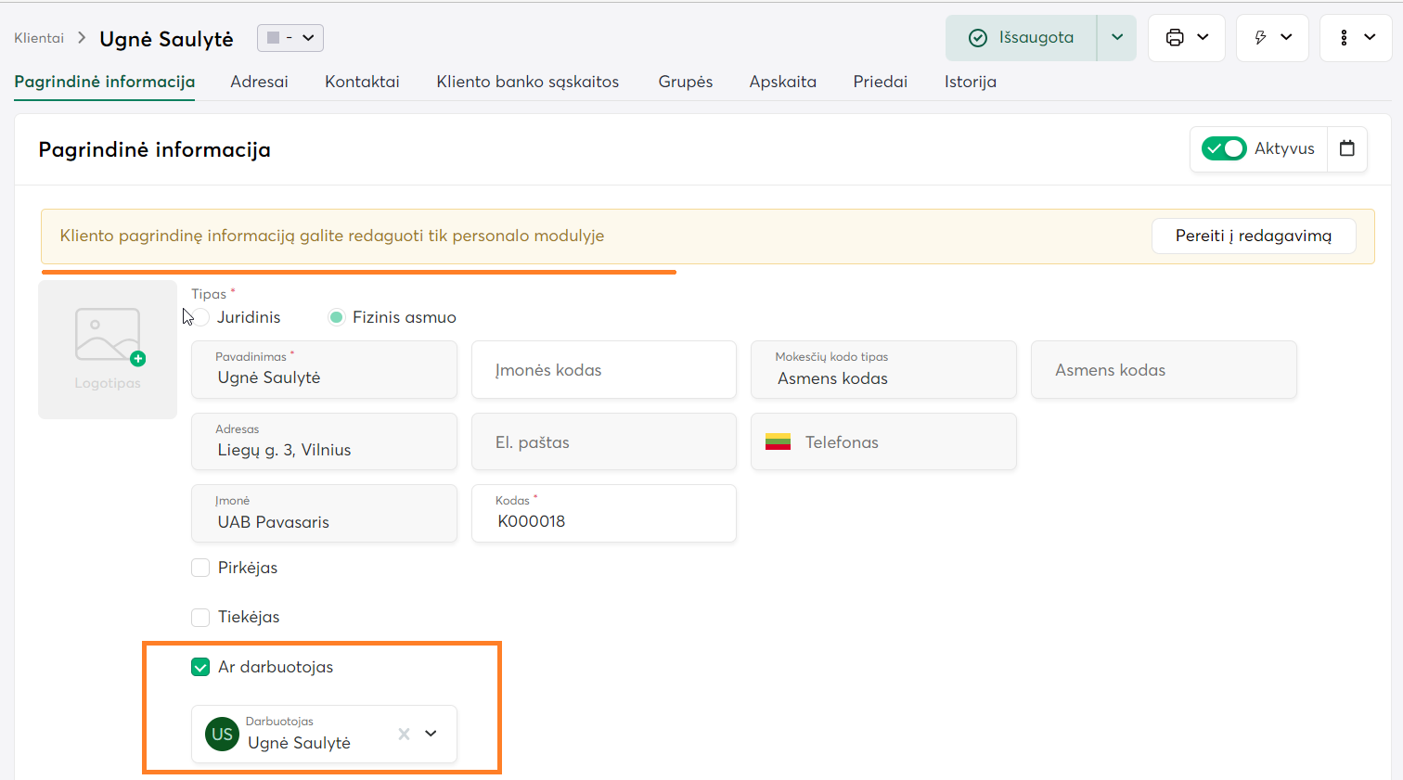Image resolution: width=1403 pixels, height=780 pixels.
Task: Uncheck the Ar darbuotojas checkbox
Action: [x=200, y=667]
